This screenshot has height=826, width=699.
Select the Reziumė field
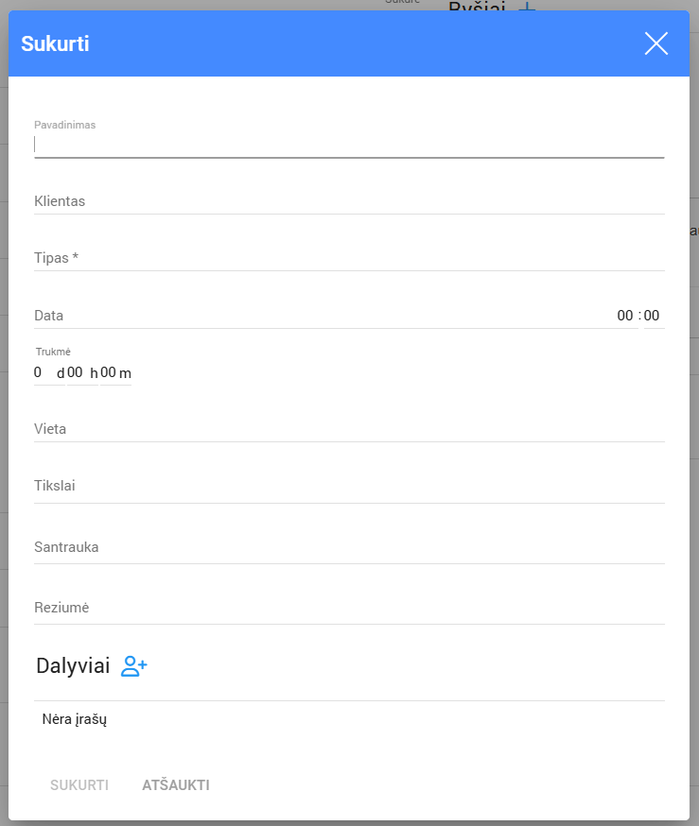tap(348, 608)
